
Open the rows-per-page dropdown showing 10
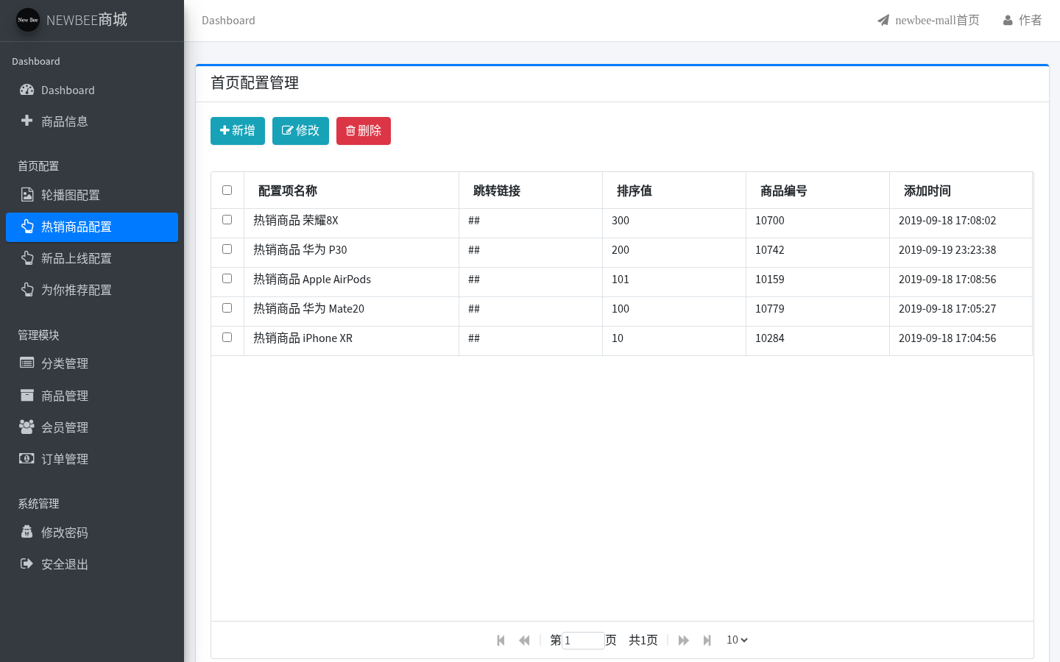(x=737, y=640)
